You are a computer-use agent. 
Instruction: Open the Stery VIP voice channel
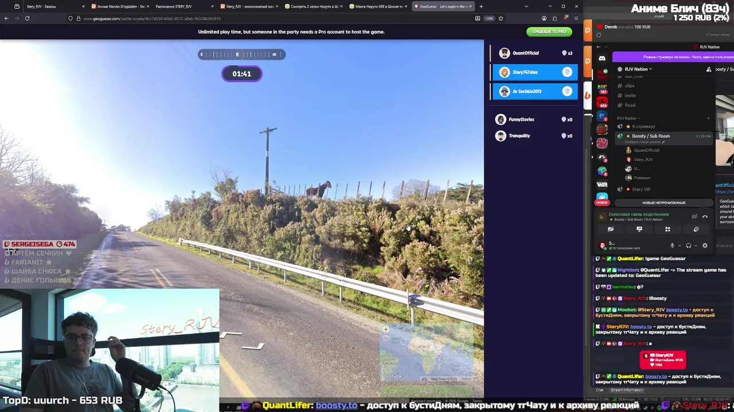click(641, 189)
